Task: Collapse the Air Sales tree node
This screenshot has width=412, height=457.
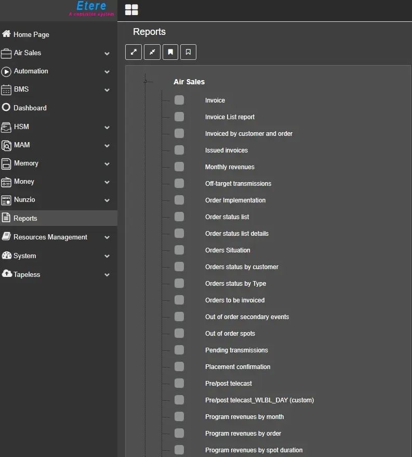Action: pos(146,82)
